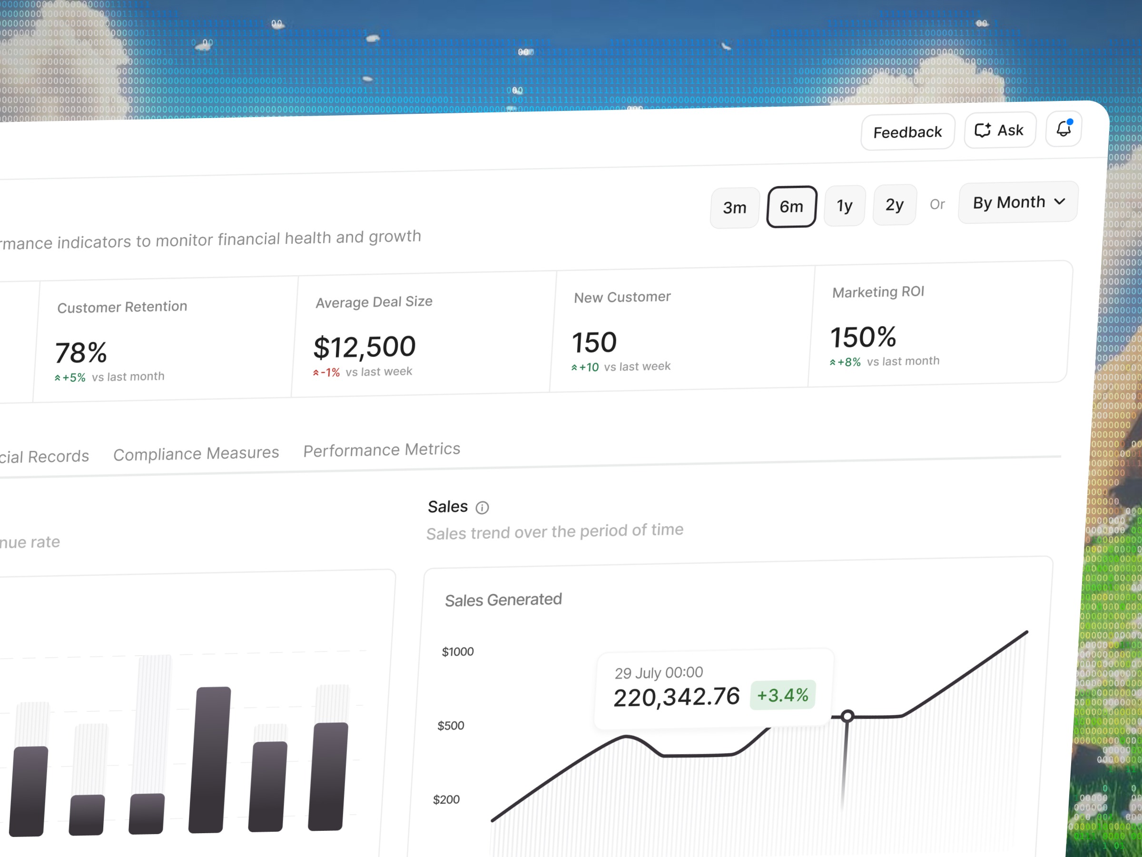
Task: Select the 6m time range
Action: click(791, 207)
